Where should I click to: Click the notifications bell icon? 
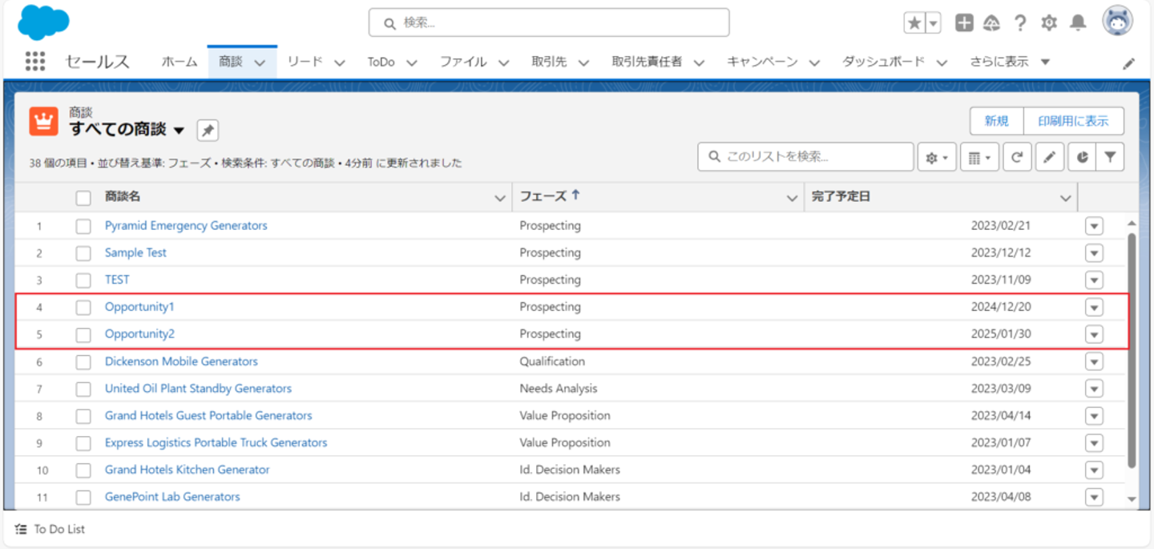click(x=1079, y=23)
